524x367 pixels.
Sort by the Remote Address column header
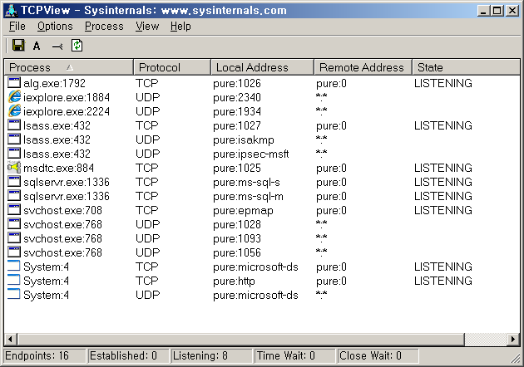(x=363, y=67)
